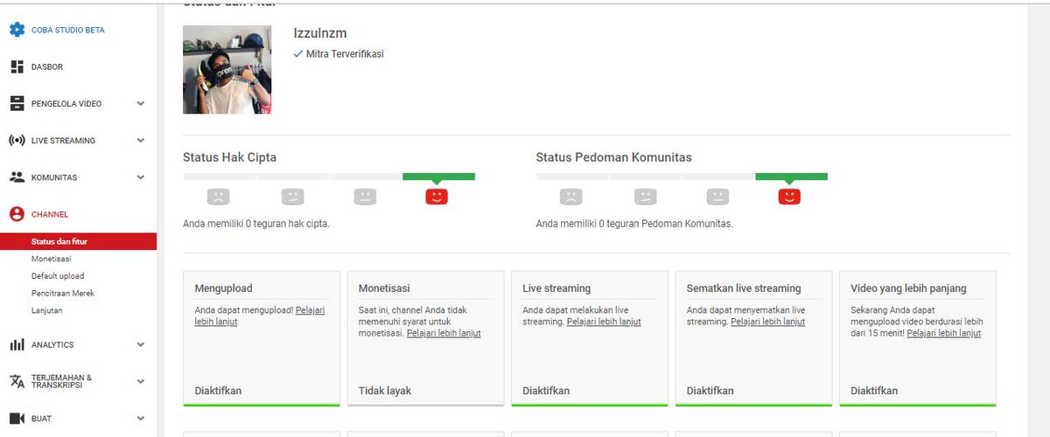This screenshot has height=437, width=1050.
Task: Go to Dasbor in the sidebar
Action: click(x=47, y=67)
